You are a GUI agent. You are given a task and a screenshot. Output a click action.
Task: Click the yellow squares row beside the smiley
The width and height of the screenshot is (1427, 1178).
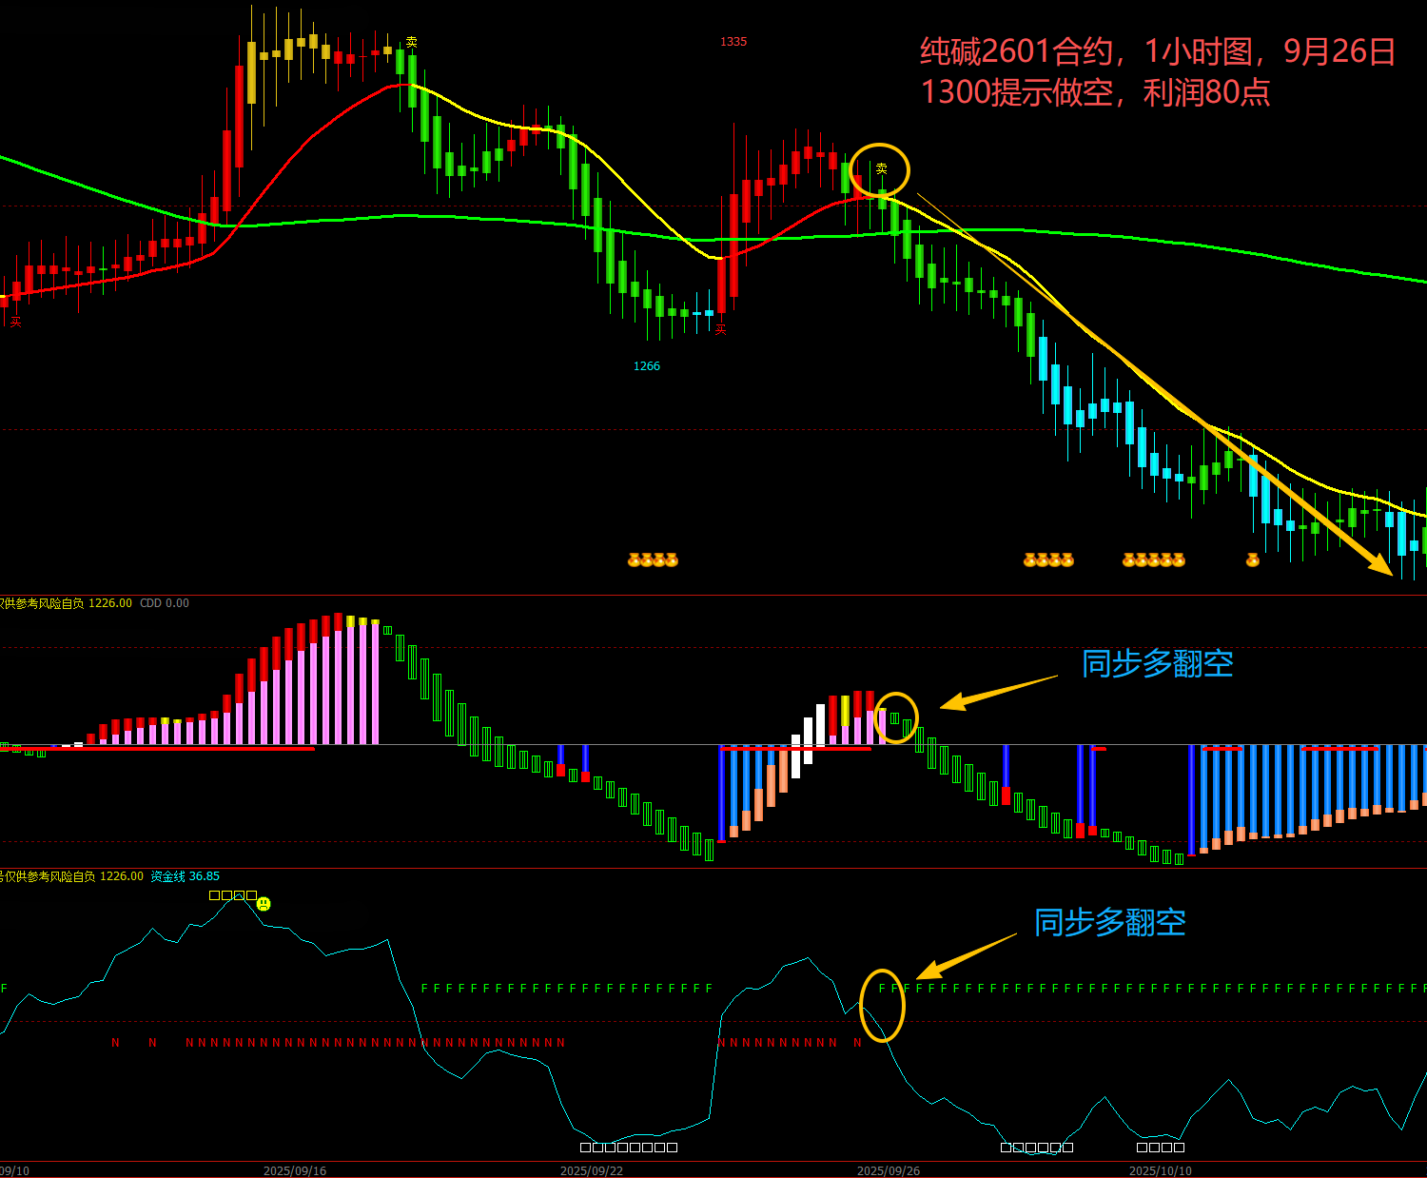[233, 895]
